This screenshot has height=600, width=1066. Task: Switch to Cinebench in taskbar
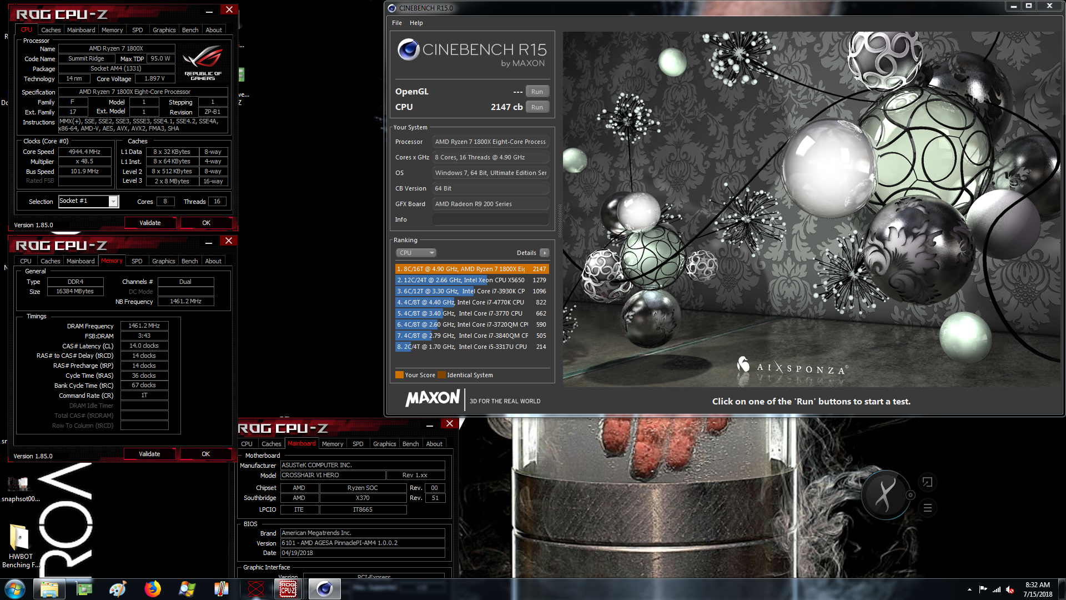click(324, 589)
